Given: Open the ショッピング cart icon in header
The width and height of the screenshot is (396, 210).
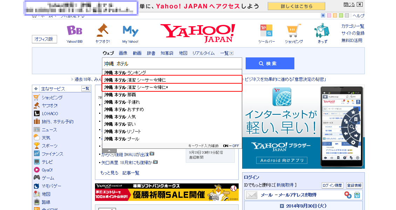Looking at the screenshot, I should [294, 30].
